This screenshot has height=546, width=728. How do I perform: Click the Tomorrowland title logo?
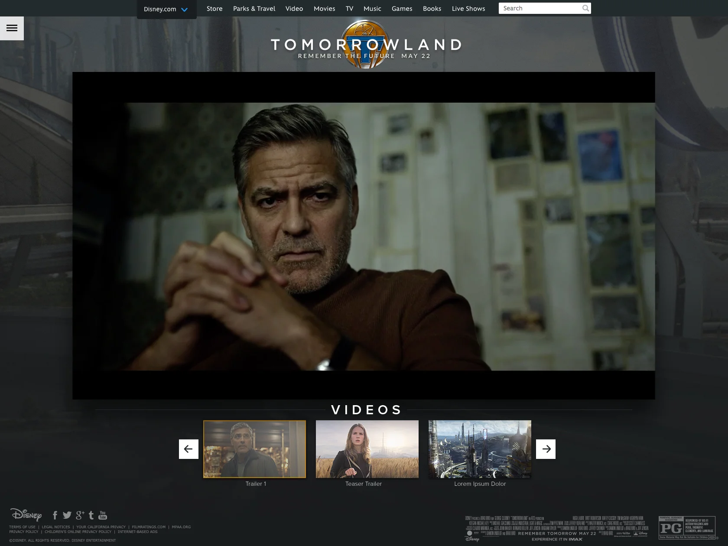367,45
